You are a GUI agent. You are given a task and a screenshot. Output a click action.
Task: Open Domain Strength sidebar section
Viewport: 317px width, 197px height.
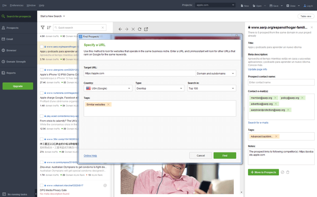point(19,62)
